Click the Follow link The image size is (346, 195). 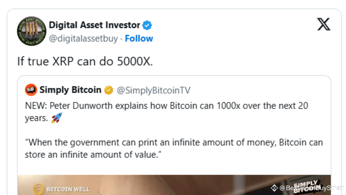[139, 38]
